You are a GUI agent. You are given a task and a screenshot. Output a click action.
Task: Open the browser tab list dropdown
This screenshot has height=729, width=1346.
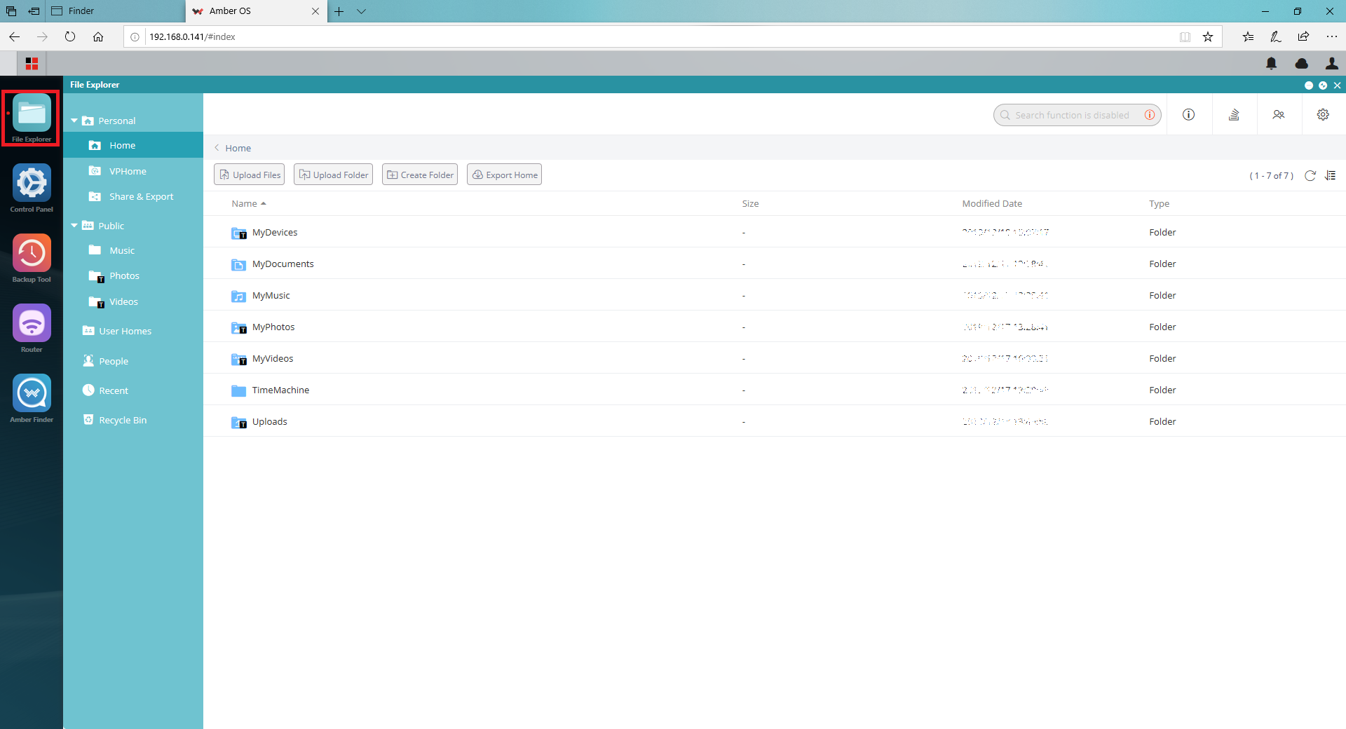[361, 11]
